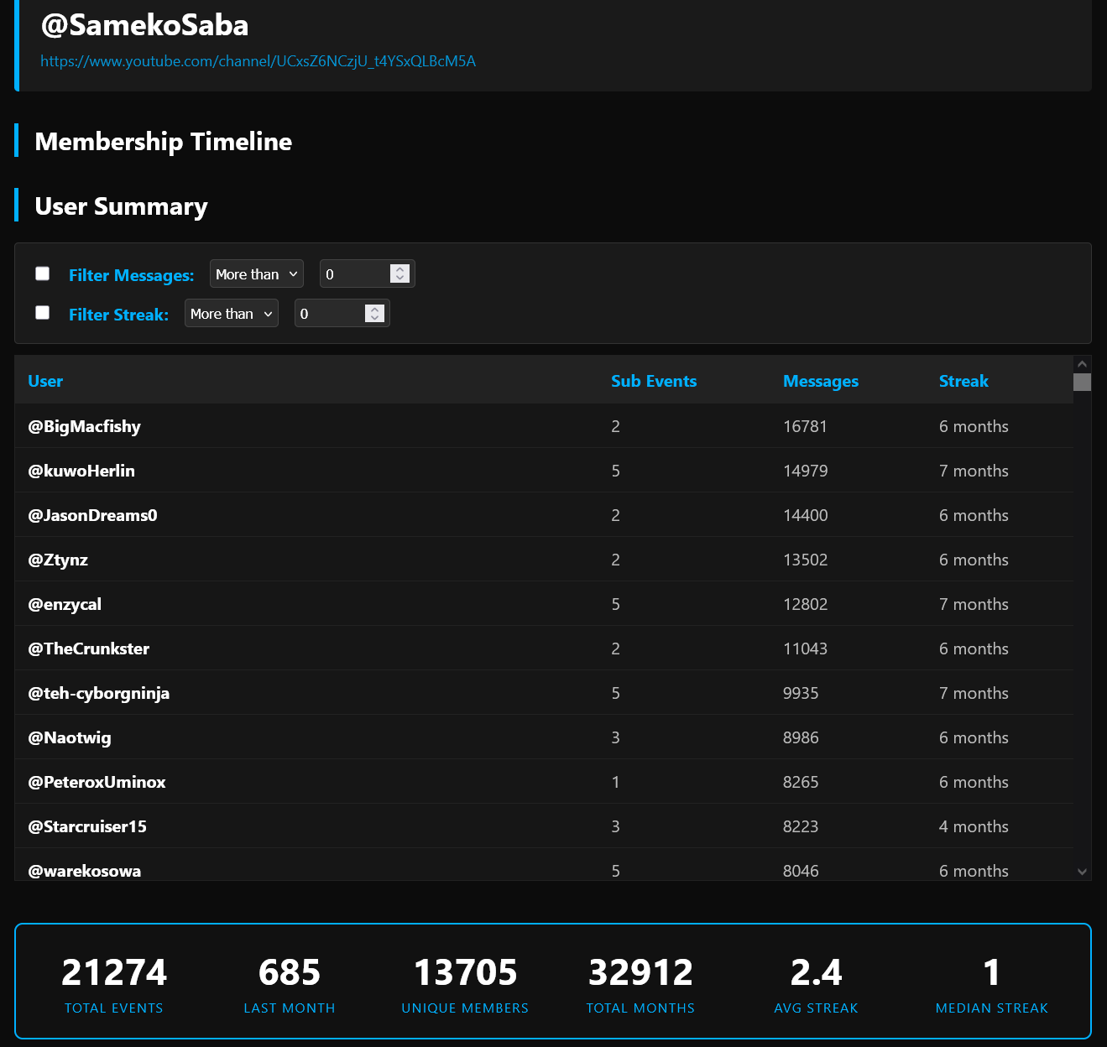Image resolution: width=1107 pixels, height=1047 pixels.
Task: Click the '4 months' streak for @Starcruiser15
Action: 974,826
